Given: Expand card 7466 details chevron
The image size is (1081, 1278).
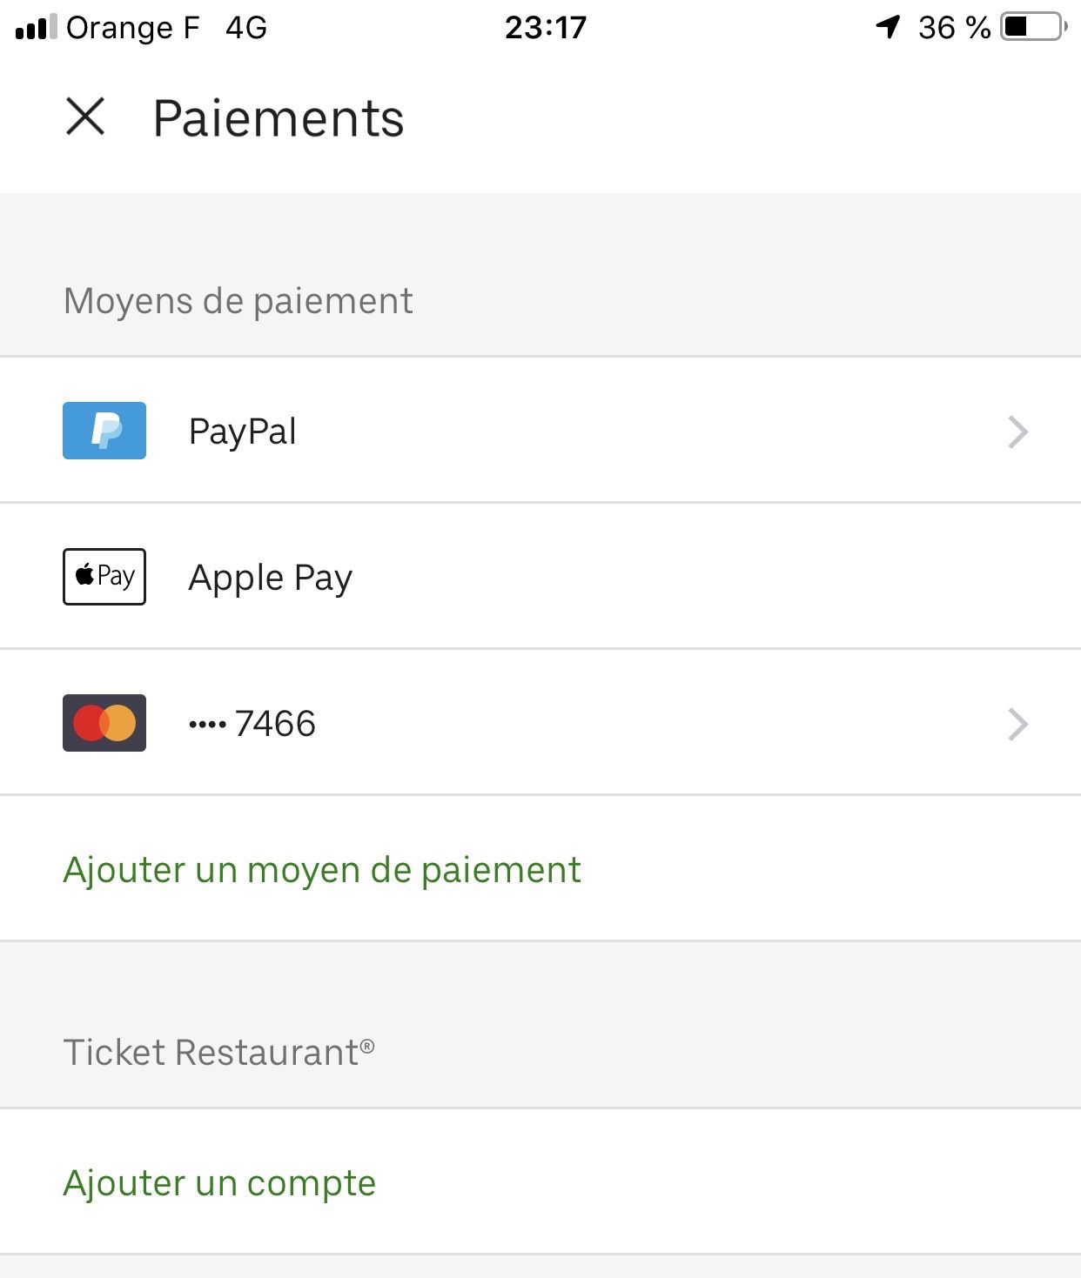Looking at the screenshot, I should pos(1017,724).
